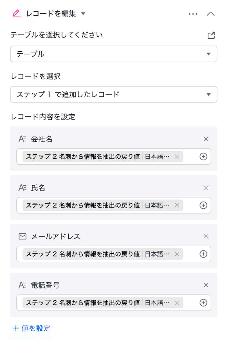Insert reference into 電話番号 with plus icon
The width and height of the screenshot is (227, 340).
point(203,303)
